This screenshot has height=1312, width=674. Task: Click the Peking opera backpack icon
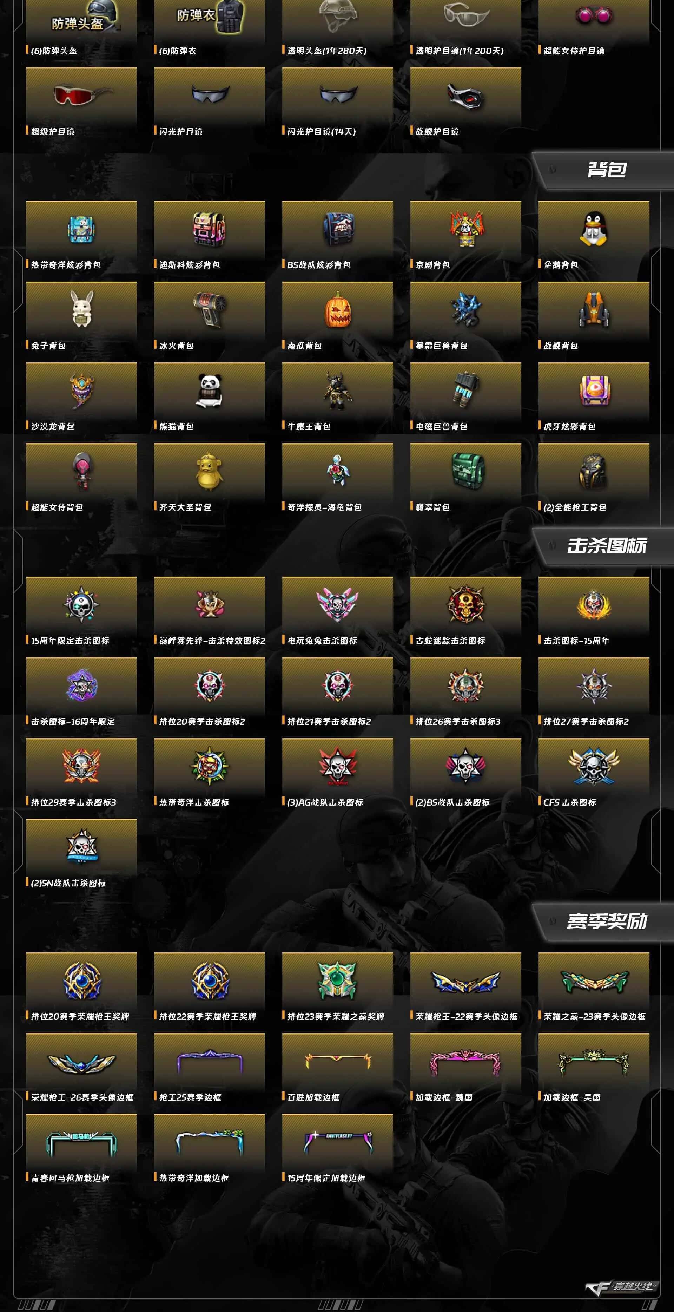point(466,229)
